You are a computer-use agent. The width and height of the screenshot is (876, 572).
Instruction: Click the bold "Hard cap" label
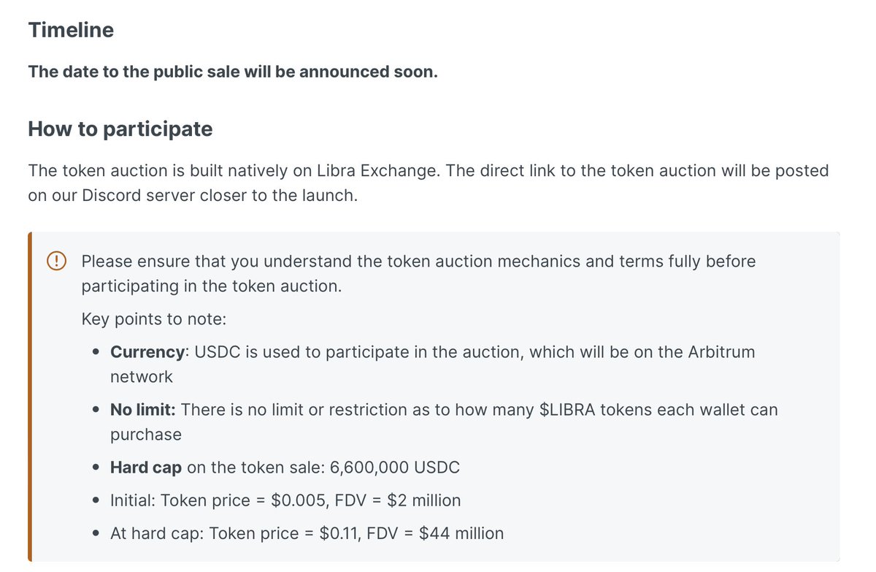coord(146,468)
